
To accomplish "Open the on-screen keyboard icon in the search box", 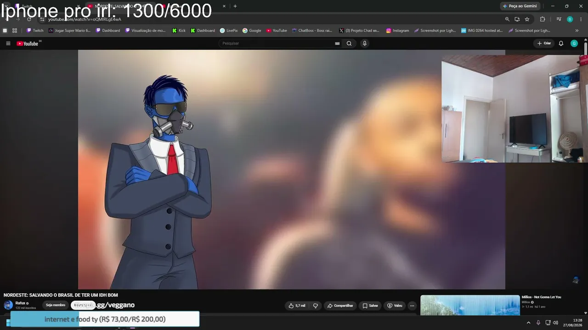I will 337,44.
